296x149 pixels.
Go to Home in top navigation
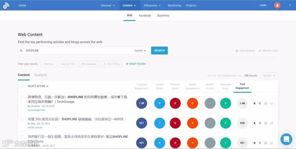[22, 5]
